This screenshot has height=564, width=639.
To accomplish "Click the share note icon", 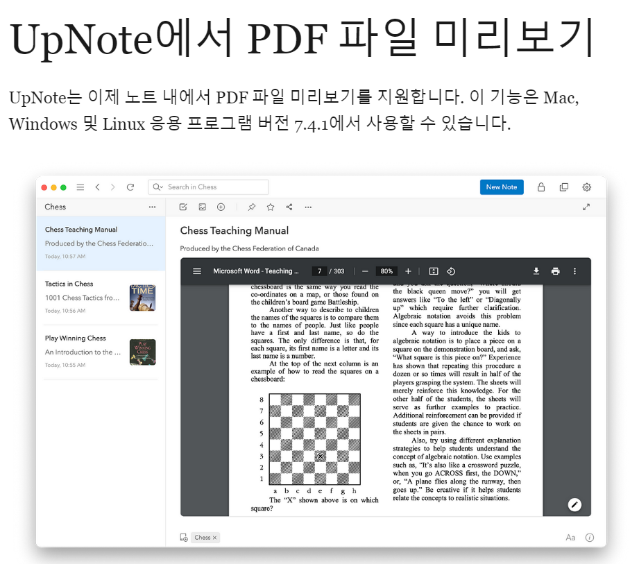I will (289, 207).
